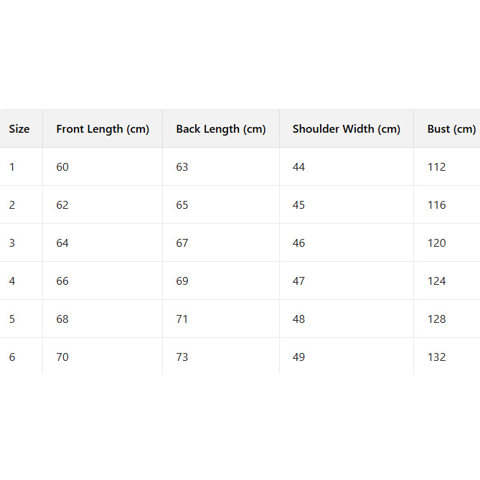The image size is (480, 480).
Task: Click the Size column header
Action: pos(19,129)
